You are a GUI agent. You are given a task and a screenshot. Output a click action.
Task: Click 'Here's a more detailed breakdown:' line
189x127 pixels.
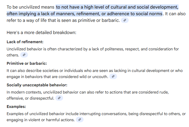[x=42, y=33]
